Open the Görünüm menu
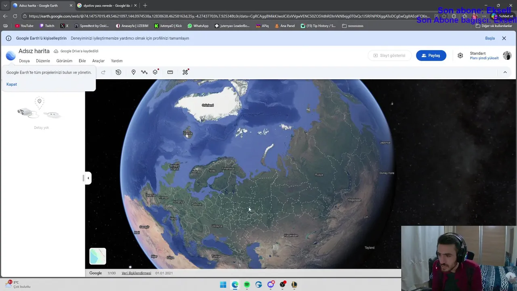The image size is (517, 291). click(x=64, y=61)
